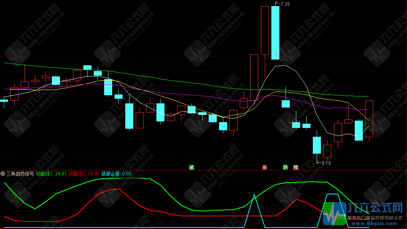
Task: Click the green 减 marker icon
Action: click(x=191, y=167)
